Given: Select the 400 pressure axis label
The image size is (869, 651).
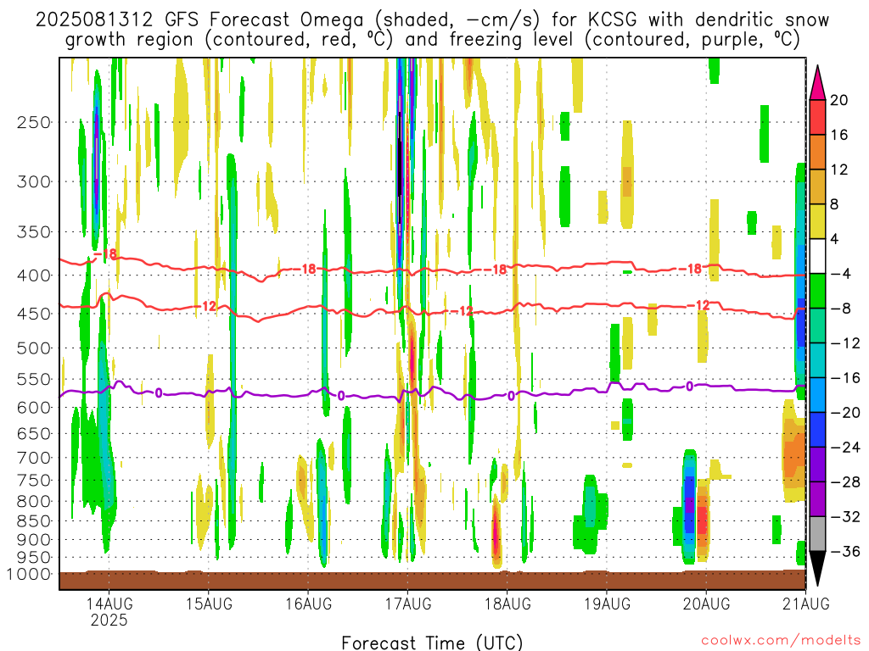Looking at the screenshot, I should (x=34, y=275).
